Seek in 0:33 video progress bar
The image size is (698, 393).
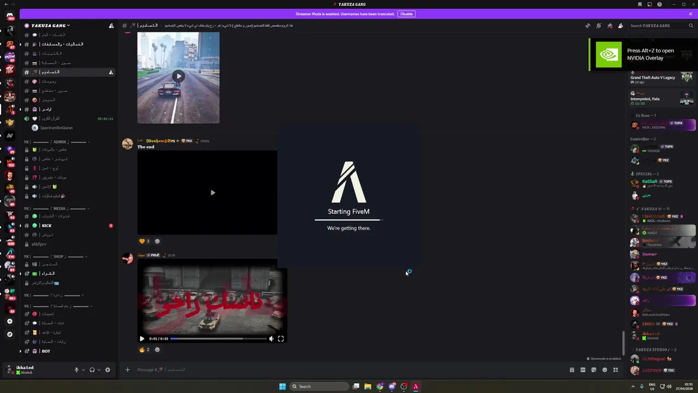(x=218, y=338)
